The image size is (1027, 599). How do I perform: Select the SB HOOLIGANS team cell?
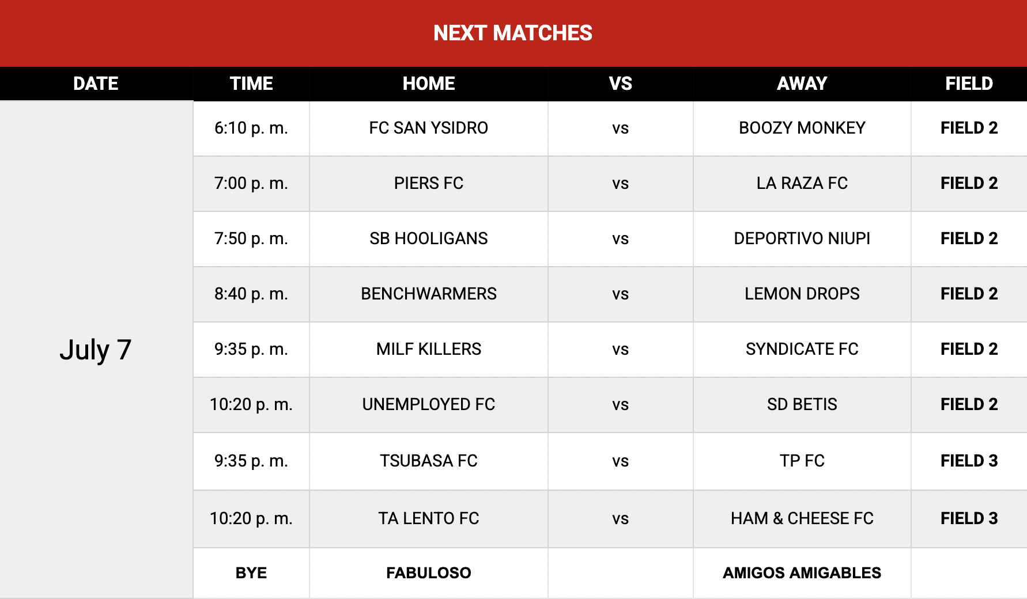[428, 238]
